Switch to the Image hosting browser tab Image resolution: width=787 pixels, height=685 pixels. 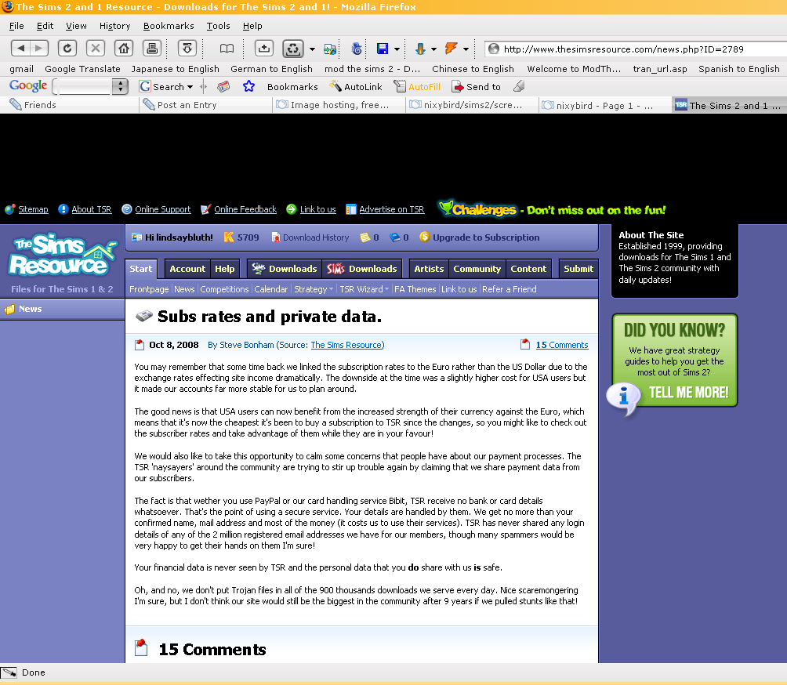coord(338,105)
